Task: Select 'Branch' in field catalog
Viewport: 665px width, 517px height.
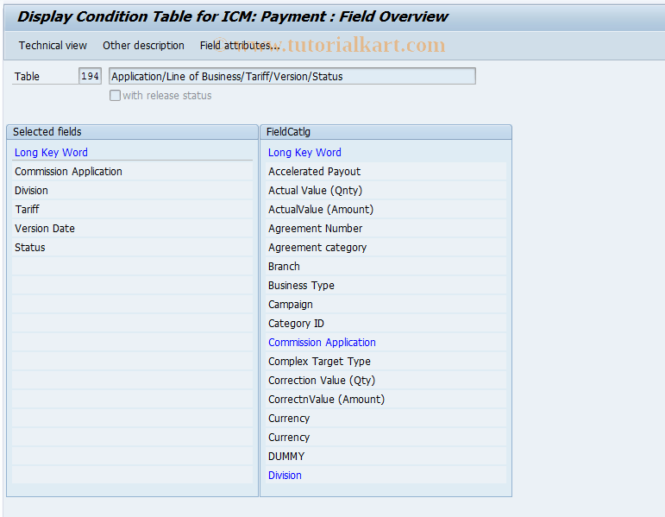Action: 386,267
